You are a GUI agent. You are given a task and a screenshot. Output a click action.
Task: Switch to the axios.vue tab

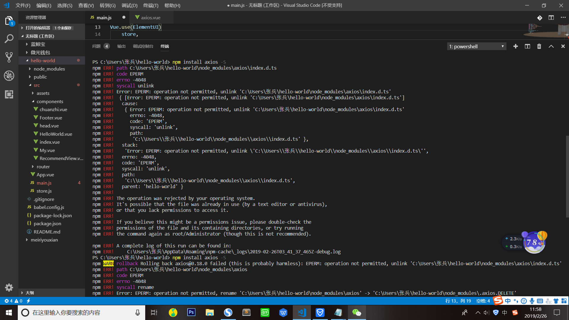pyautogui.click(x=151, y=18)
